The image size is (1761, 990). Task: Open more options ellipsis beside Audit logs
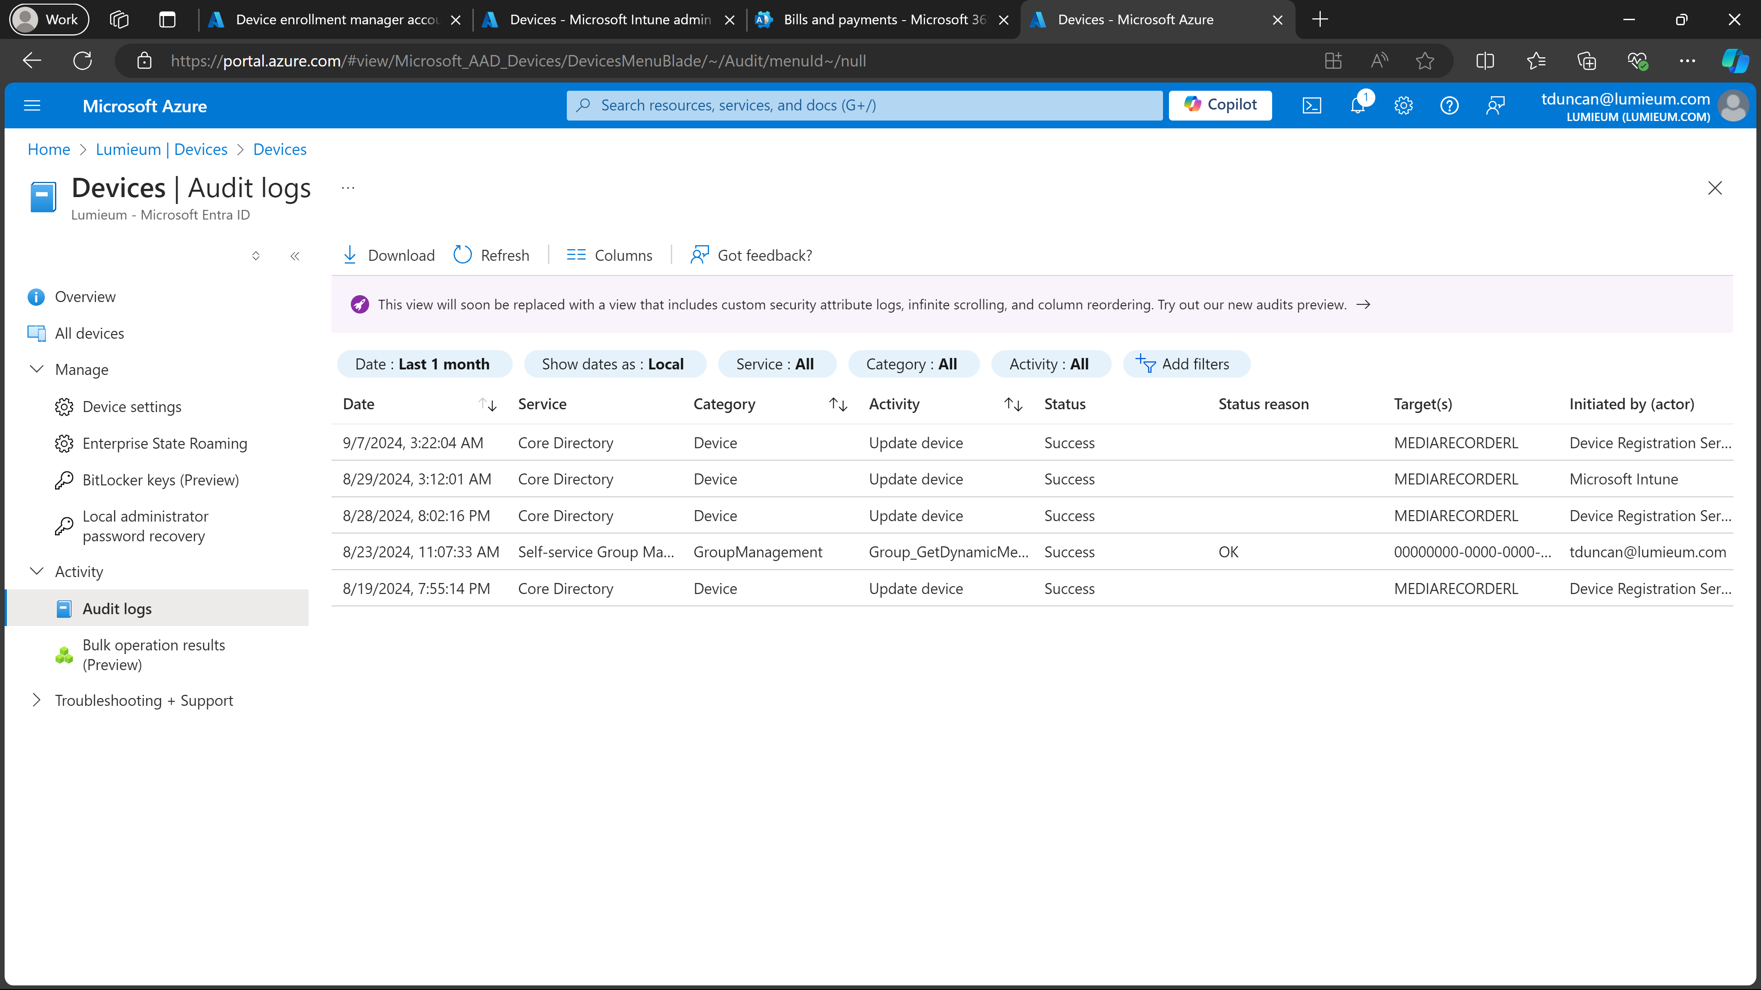click(x=348, y=188)
